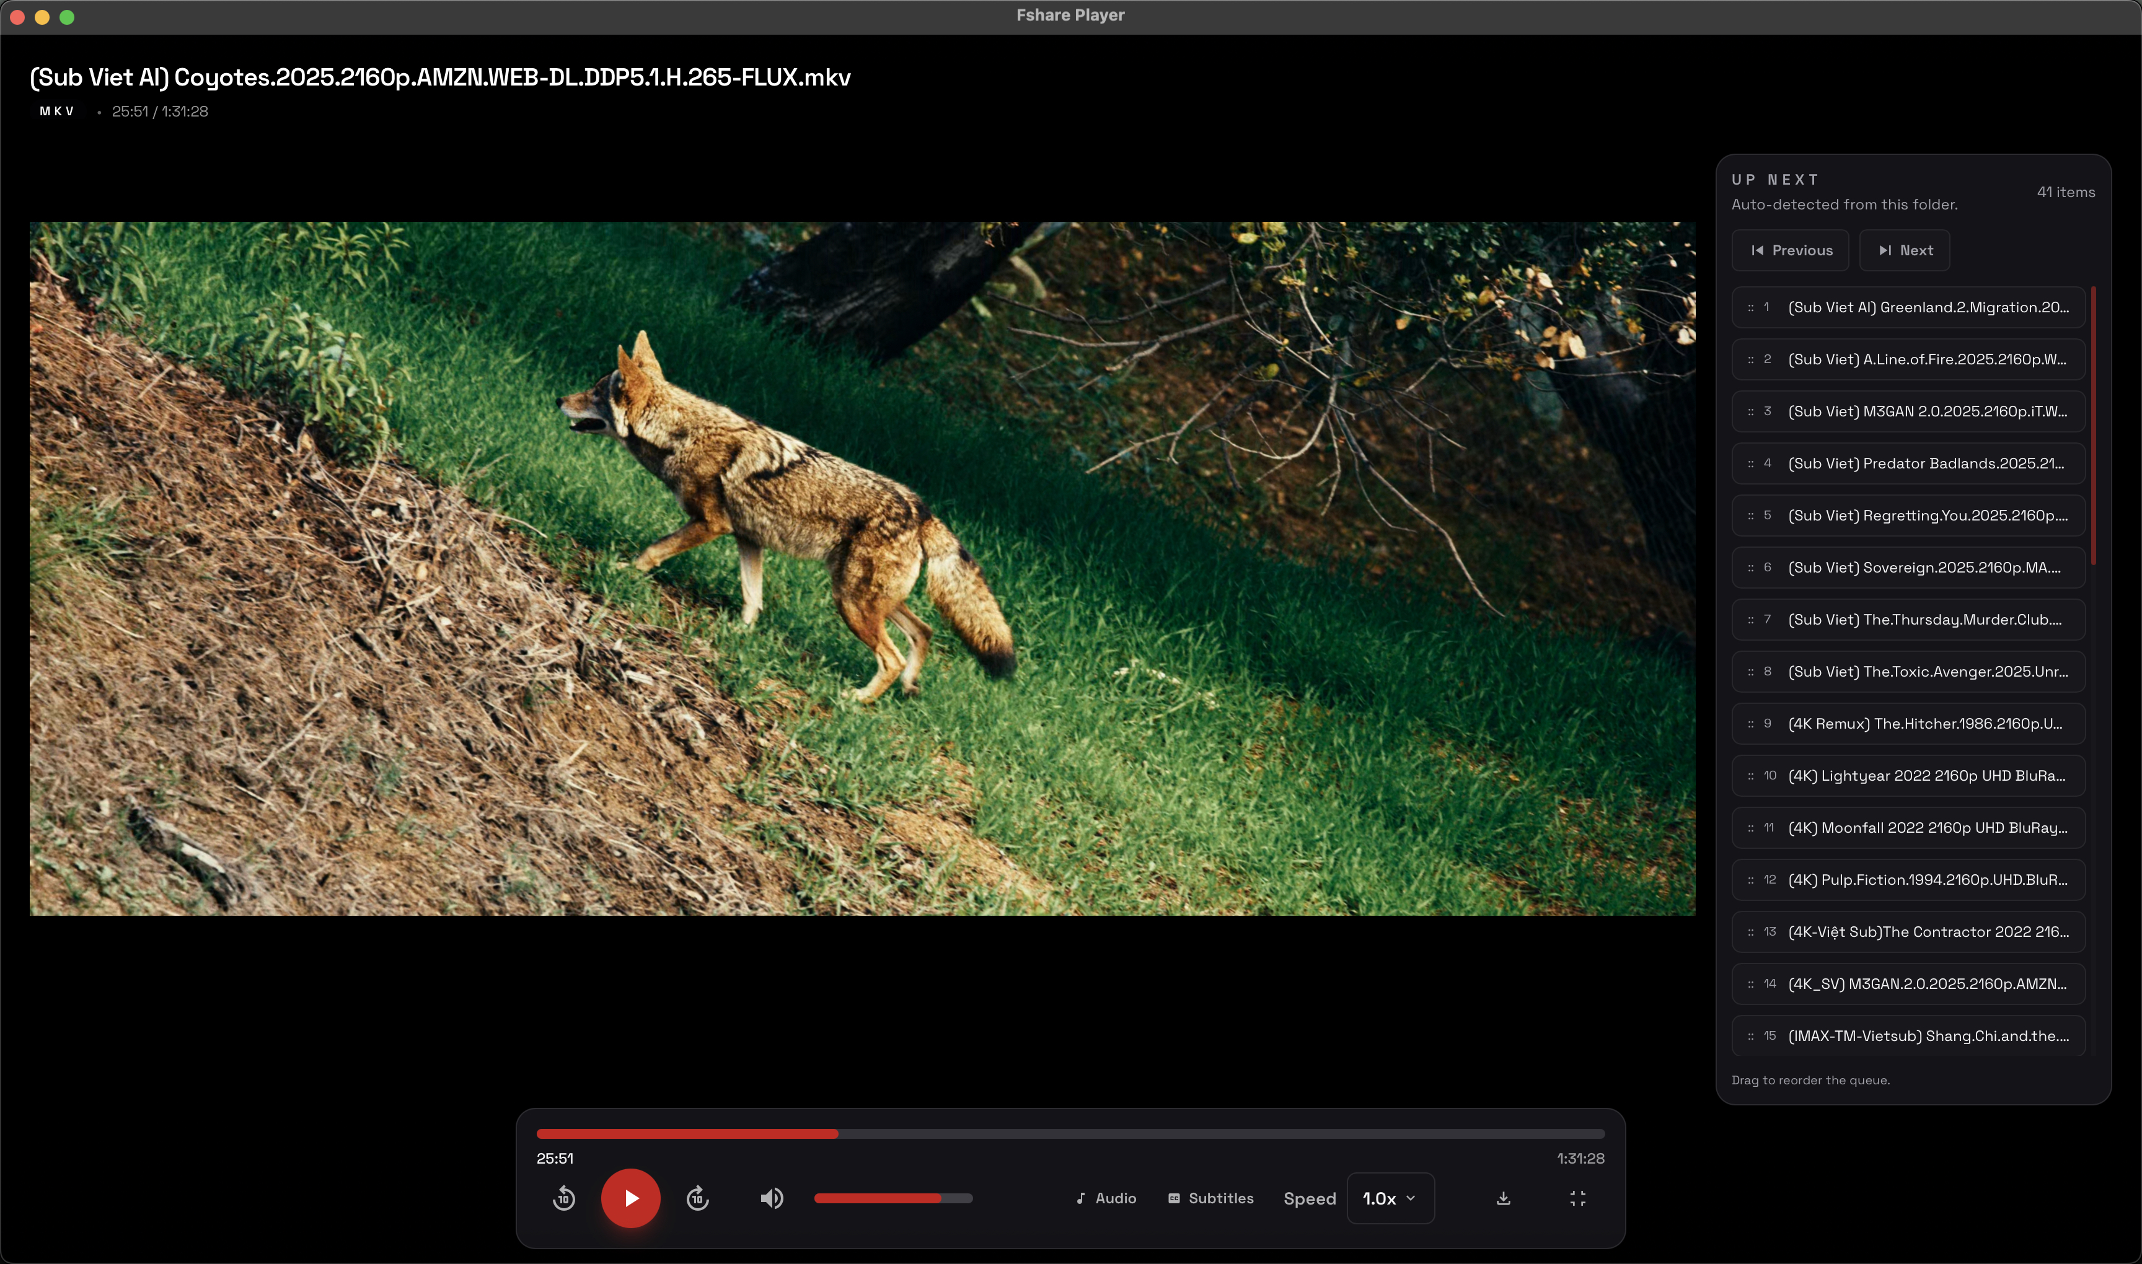Screen dimensions: 2142x1264
Task: Skip forward 10 seconds icon
Action: (x=697, y=1198)
